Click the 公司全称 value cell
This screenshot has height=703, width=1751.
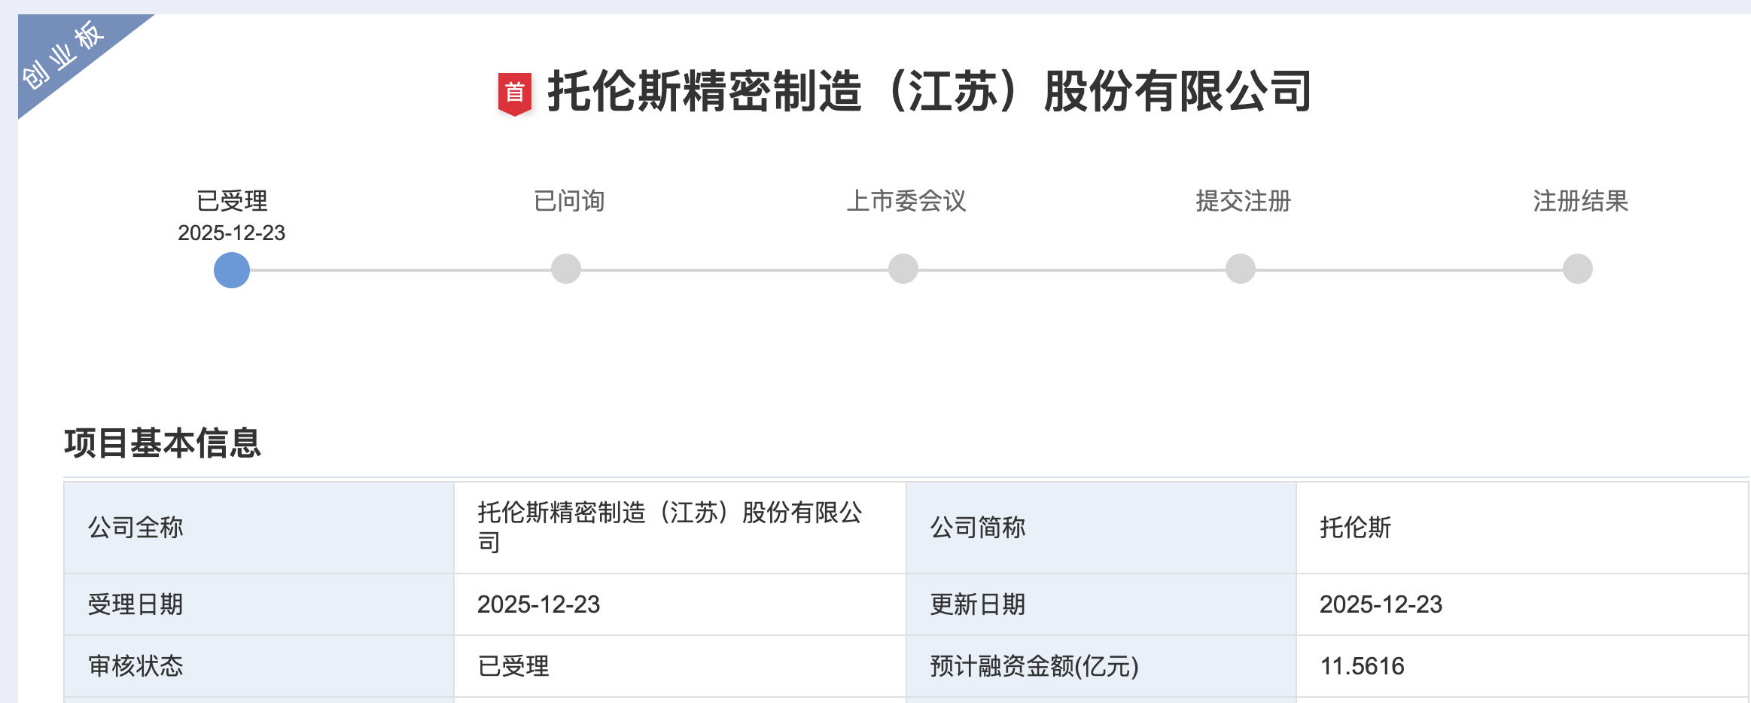coord(669,527)
